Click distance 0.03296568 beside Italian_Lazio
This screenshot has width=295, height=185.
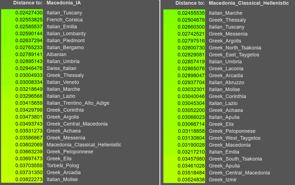click(x=29, y=96)
